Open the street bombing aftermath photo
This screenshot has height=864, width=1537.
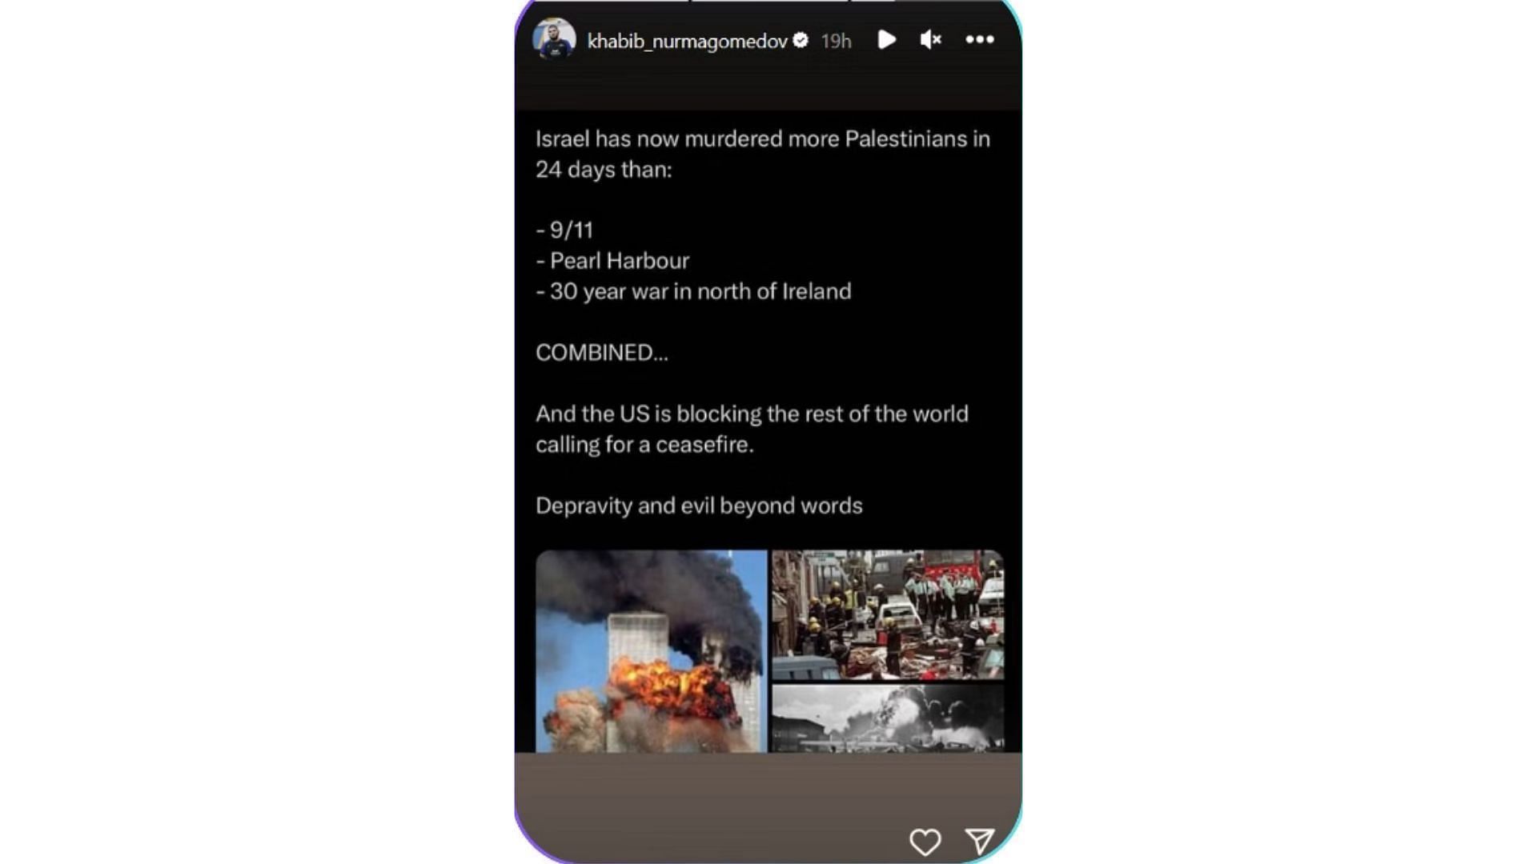point(887,614)
